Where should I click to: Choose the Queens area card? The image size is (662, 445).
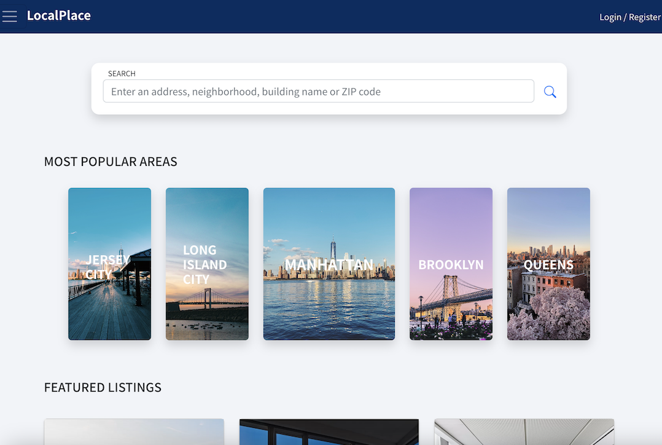548,264
